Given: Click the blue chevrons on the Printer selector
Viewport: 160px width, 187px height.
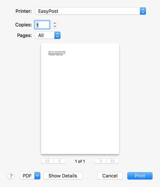Looking at the screenshot, I should (143, 11).
